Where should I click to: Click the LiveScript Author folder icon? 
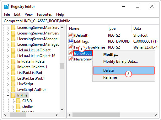13,90
